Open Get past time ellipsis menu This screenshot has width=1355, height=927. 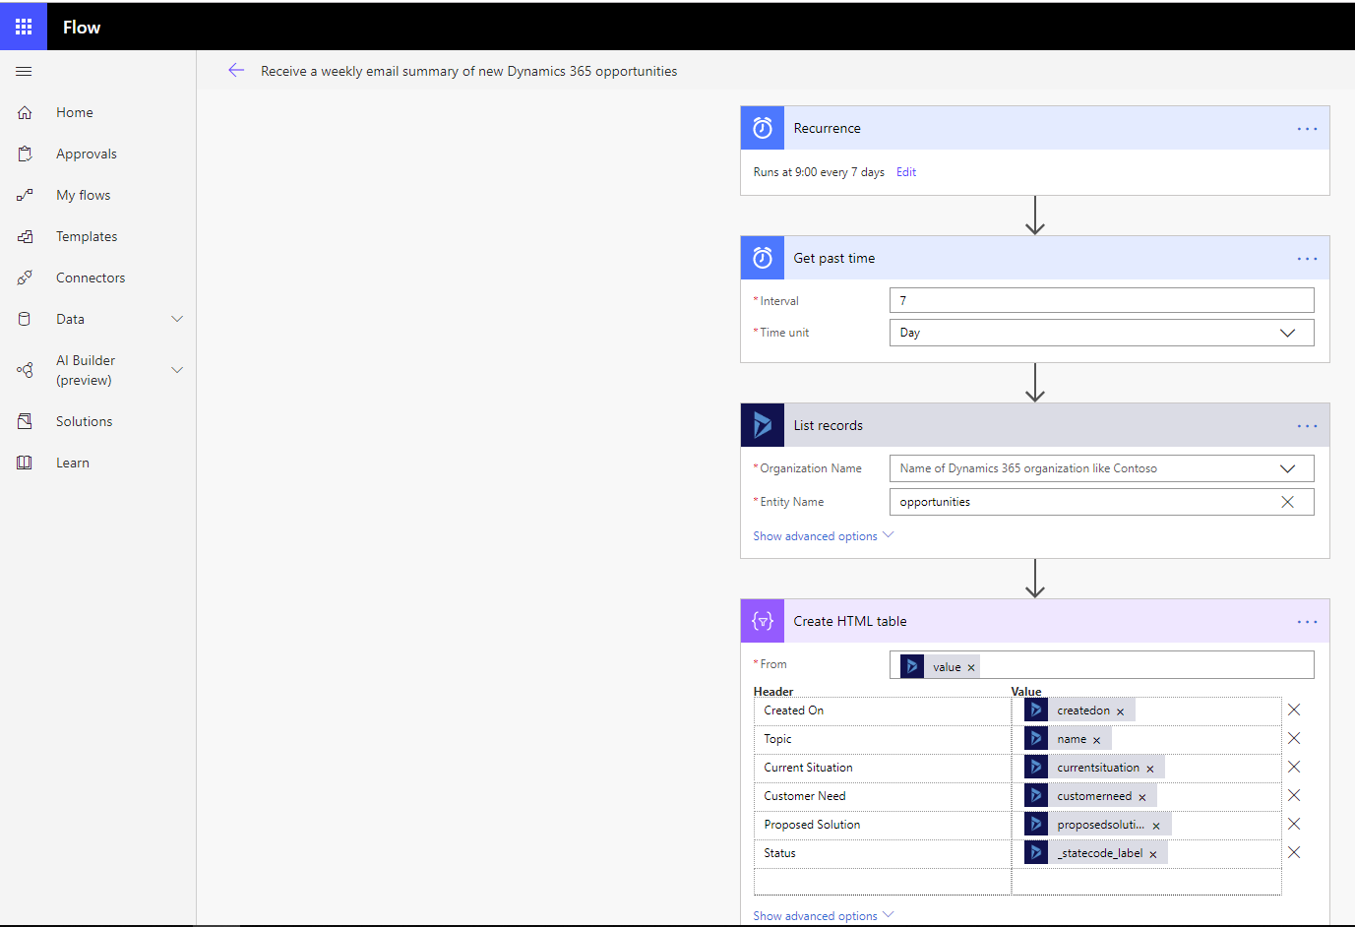pos(1307,259)
